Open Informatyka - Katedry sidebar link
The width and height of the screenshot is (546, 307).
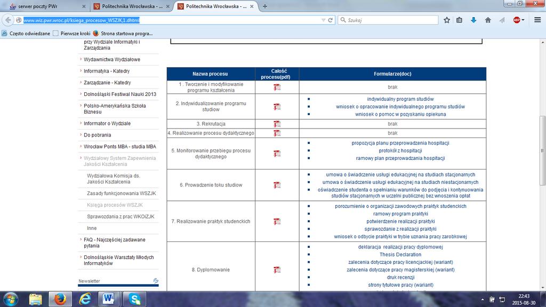point(107,71)
